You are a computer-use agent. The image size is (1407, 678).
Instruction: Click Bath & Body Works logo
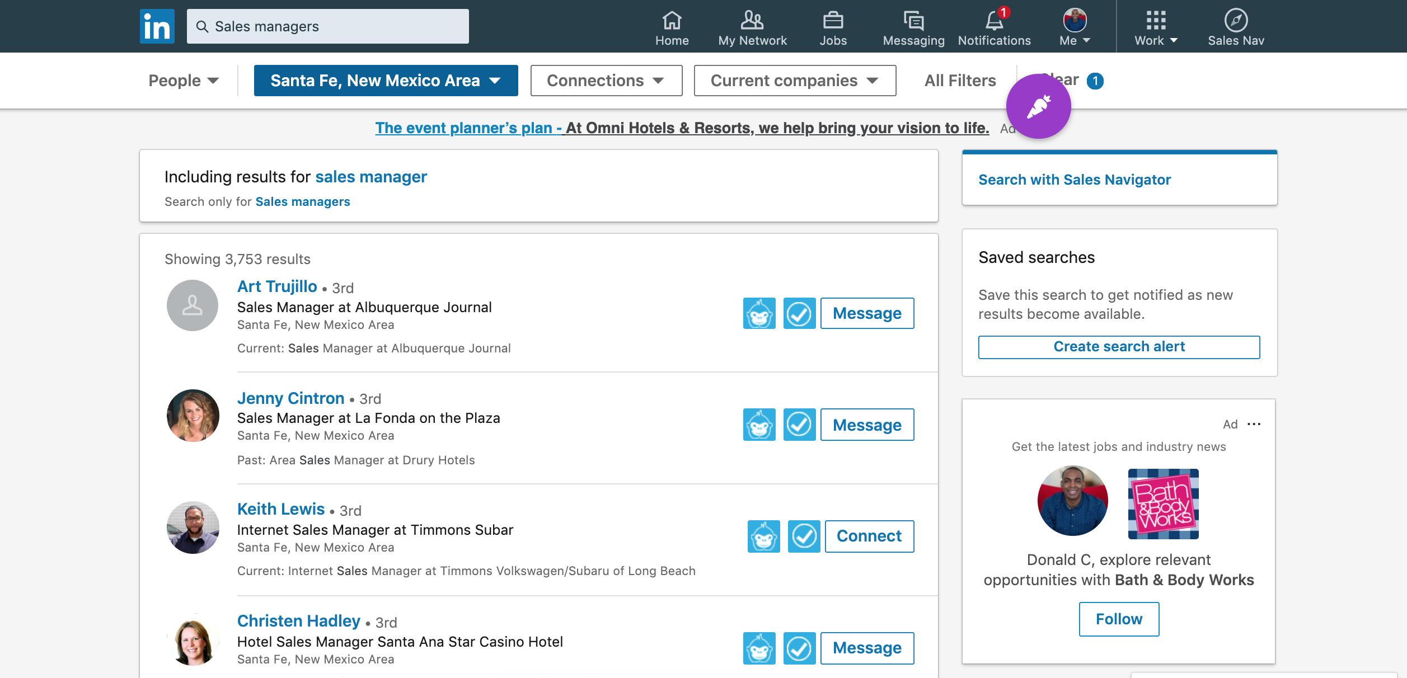click(1163, 504)
